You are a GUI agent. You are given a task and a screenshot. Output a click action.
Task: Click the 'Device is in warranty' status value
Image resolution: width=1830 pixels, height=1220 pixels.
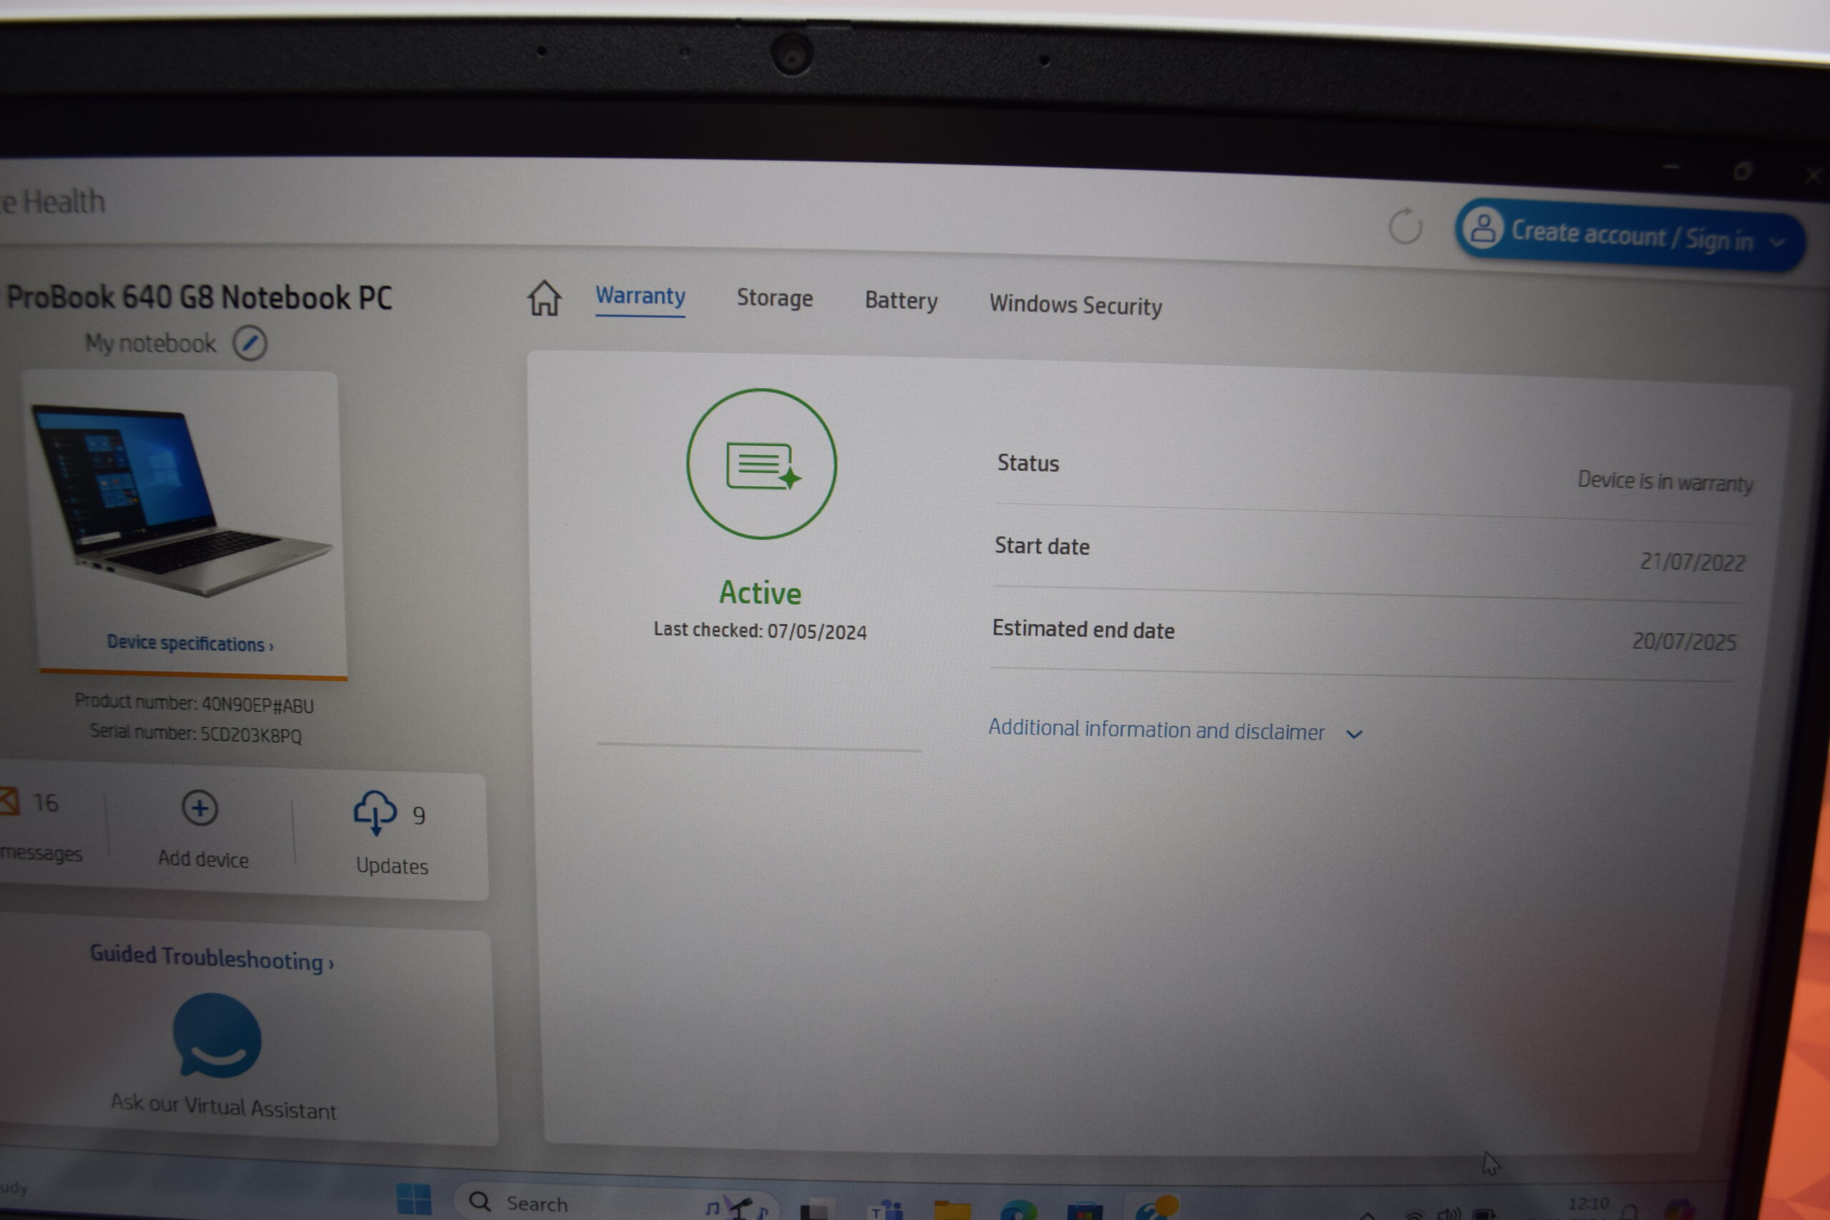(1665, 482)
